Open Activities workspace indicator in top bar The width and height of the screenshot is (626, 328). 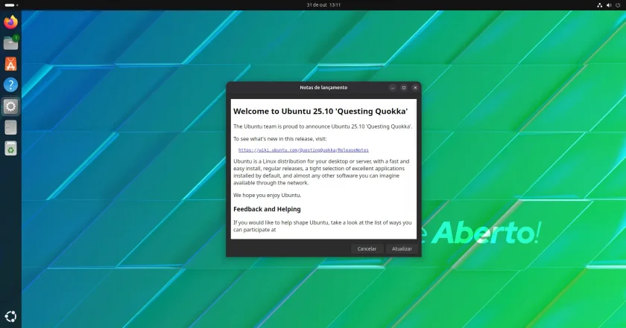click(x=11, y=5)
